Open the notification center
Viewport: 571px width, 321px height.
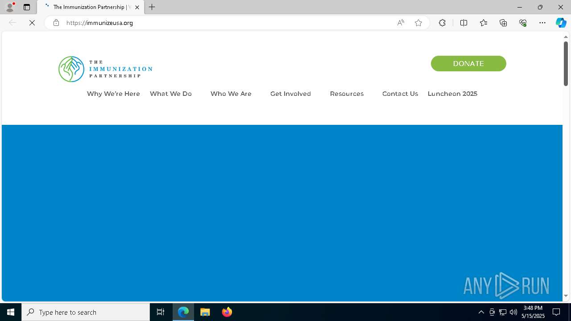tap(556, 312)
